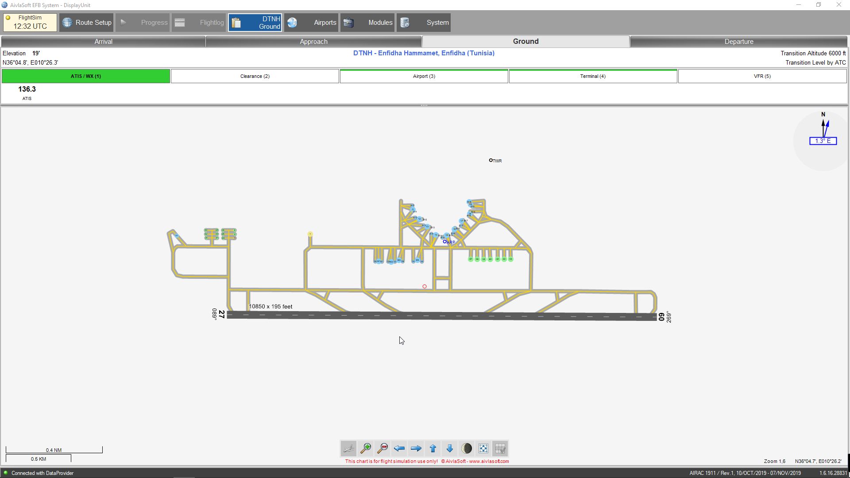Switch to the Departure tab
This screenshot has width=850, height=478.
click(738, 42)
